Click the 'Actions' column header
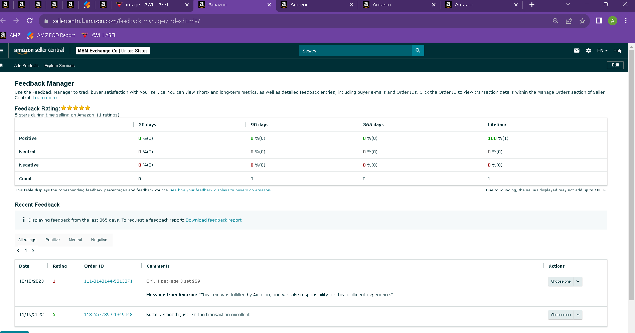635x333 pixels. point(557,266)
